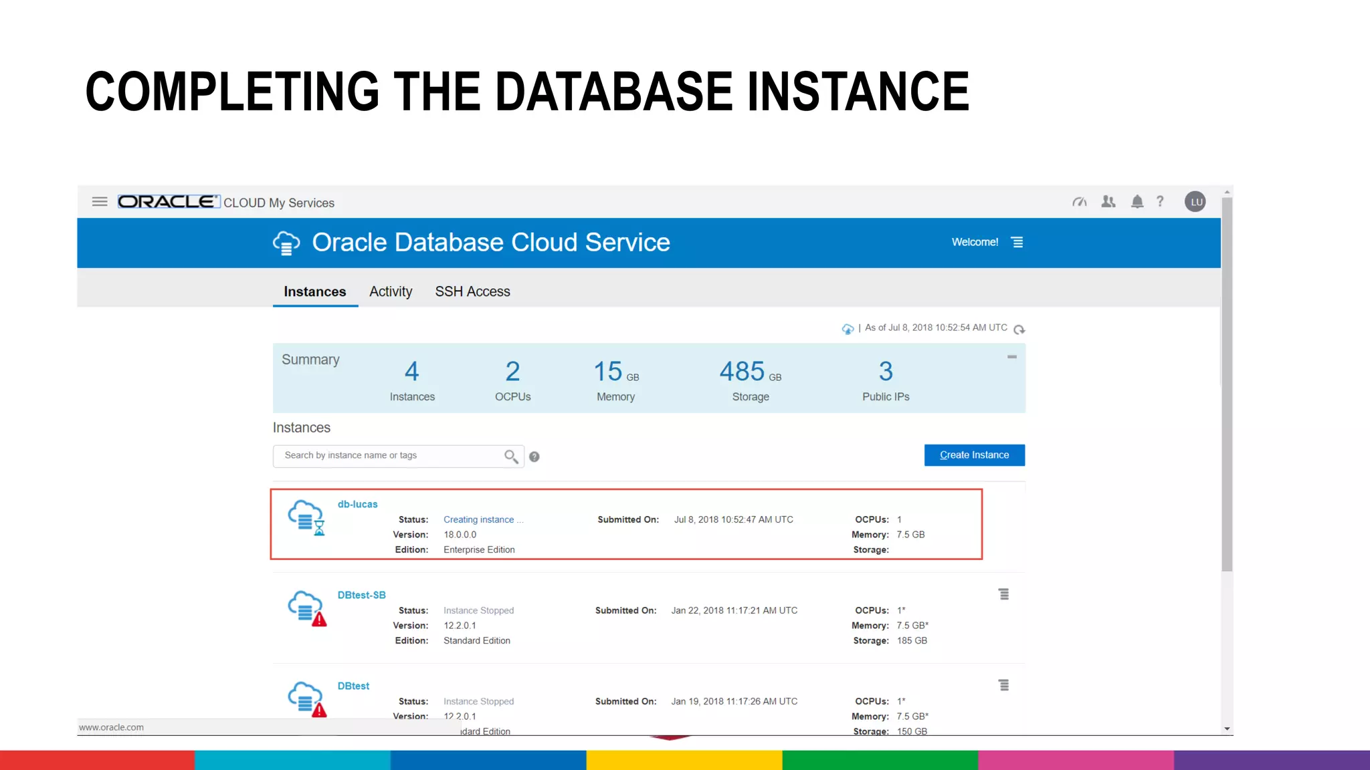
Task: Click the cloud icon beside the timestamp
Action: pyautogui.click(x=848, y=329)
